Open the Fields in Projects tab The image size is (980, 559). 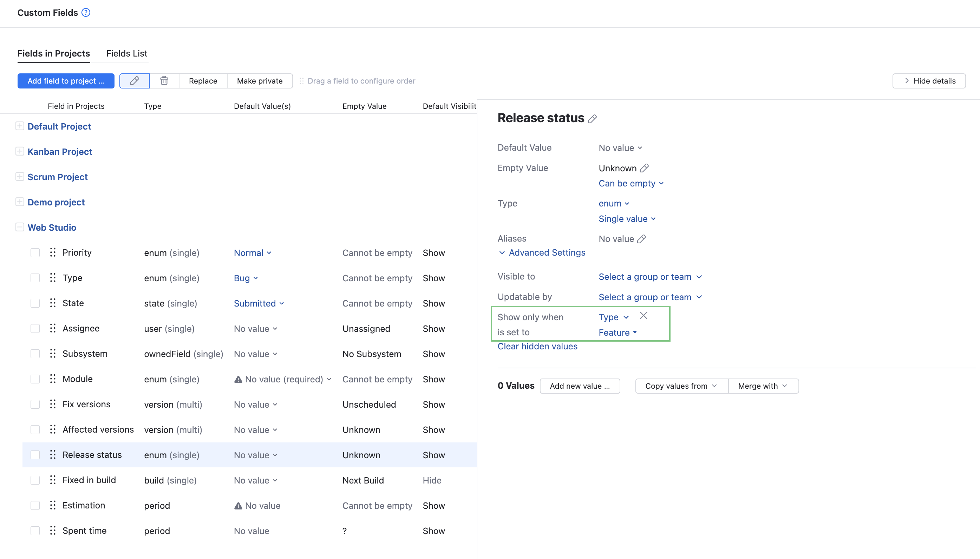click(54, 53)
